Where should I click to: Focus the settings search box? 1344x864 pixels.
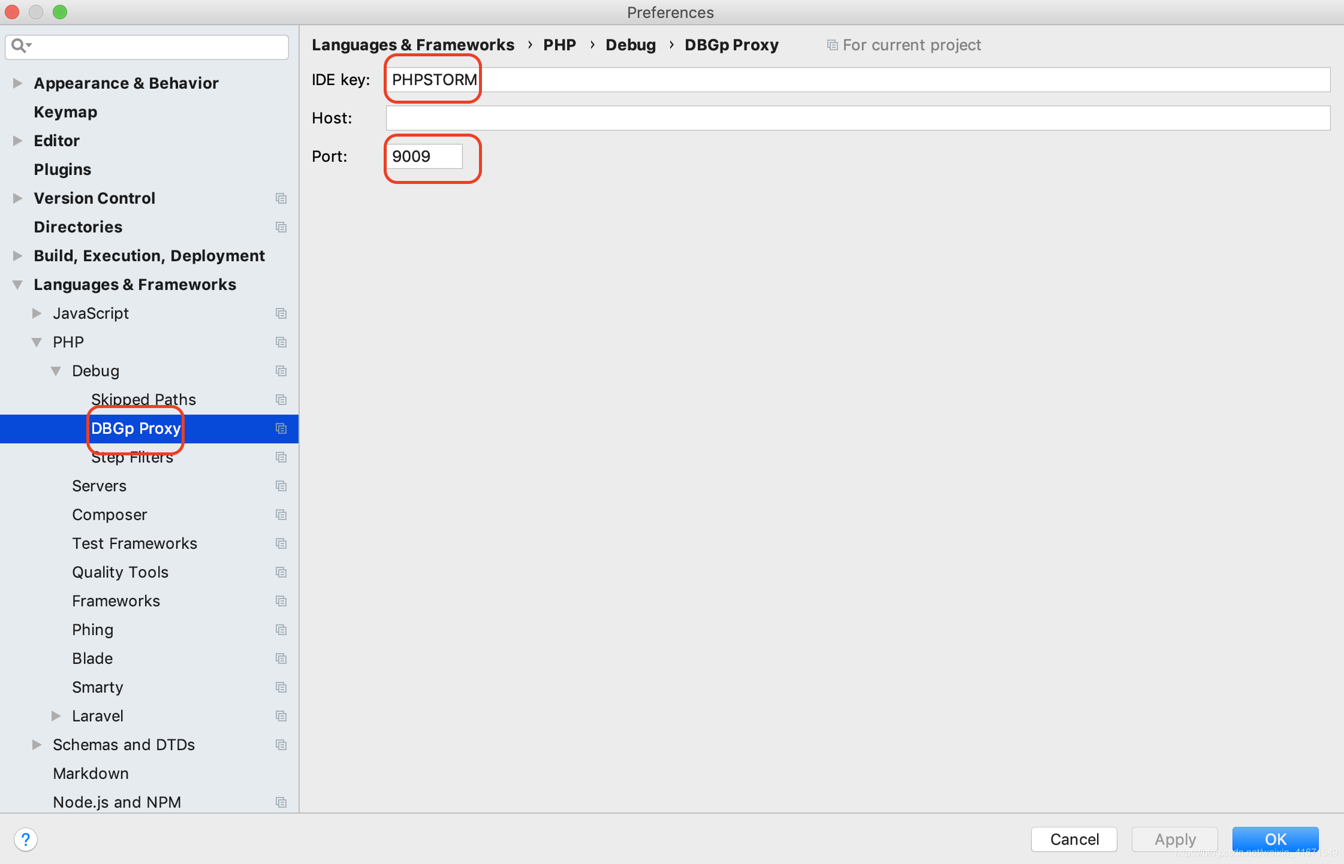click(x=147, y=46)
